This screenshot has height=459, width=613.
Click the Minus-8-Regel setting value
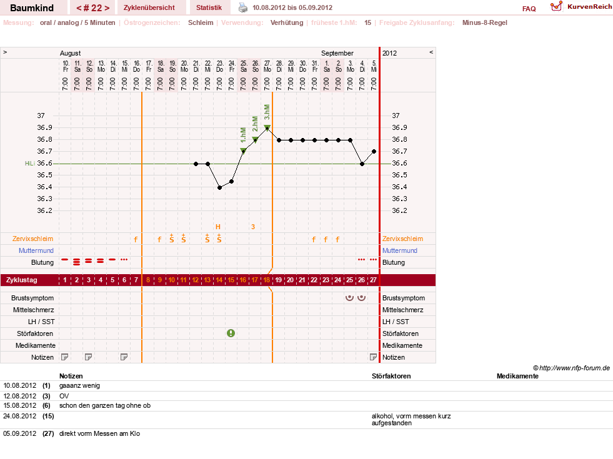(485, 22)
